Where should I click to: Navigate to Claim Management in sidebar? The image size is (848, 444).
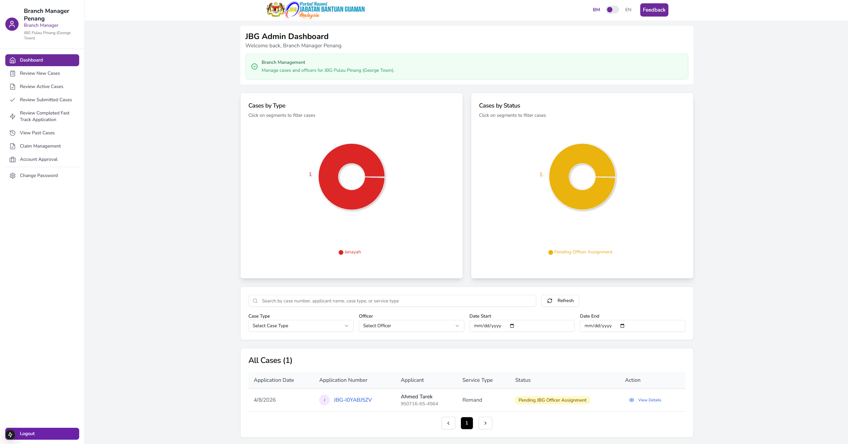(40, 146)
